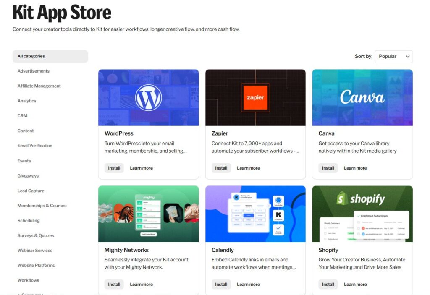430x295 pixels.
Task: Install the Calendly app
Action: point(221,285)
